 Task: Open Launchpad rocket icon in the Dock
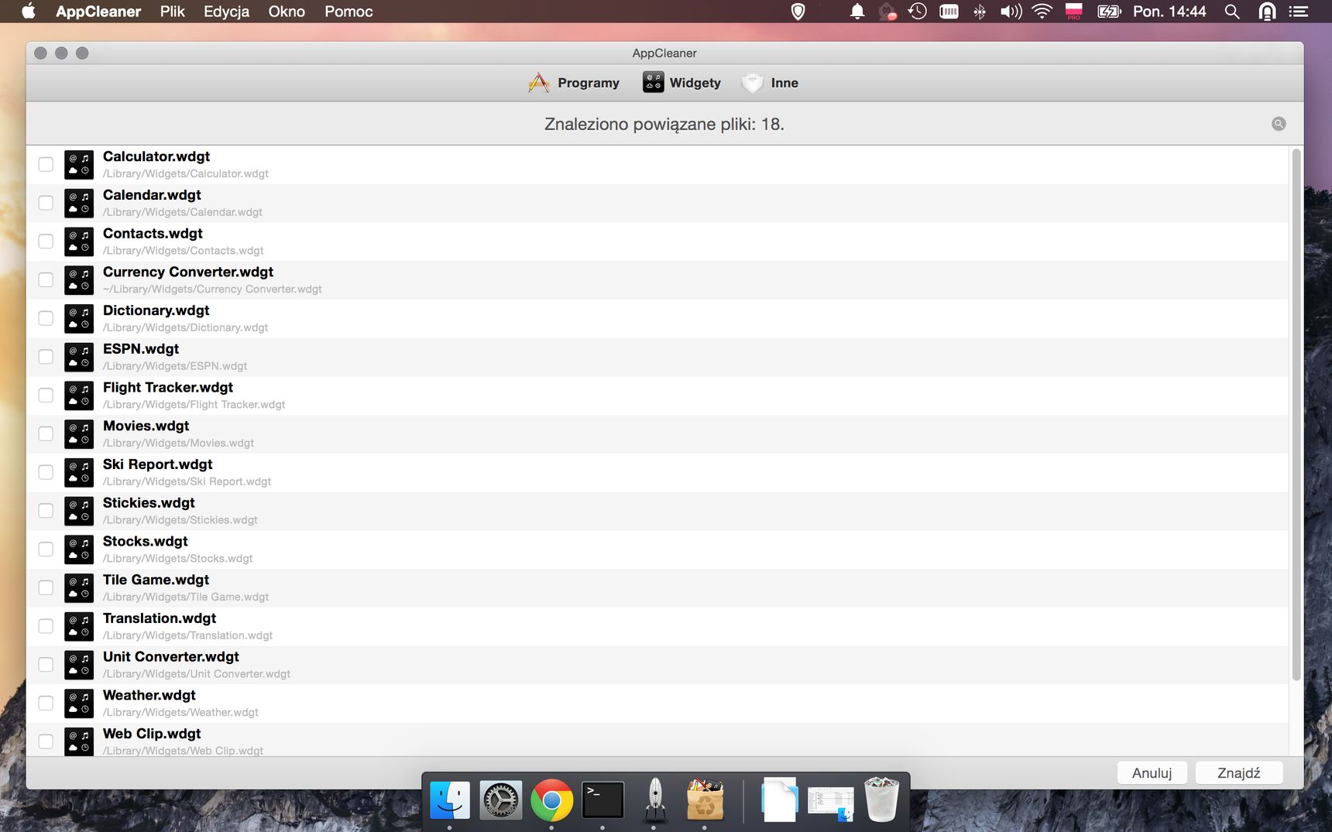pyautogui.click(x=654, y=799)
